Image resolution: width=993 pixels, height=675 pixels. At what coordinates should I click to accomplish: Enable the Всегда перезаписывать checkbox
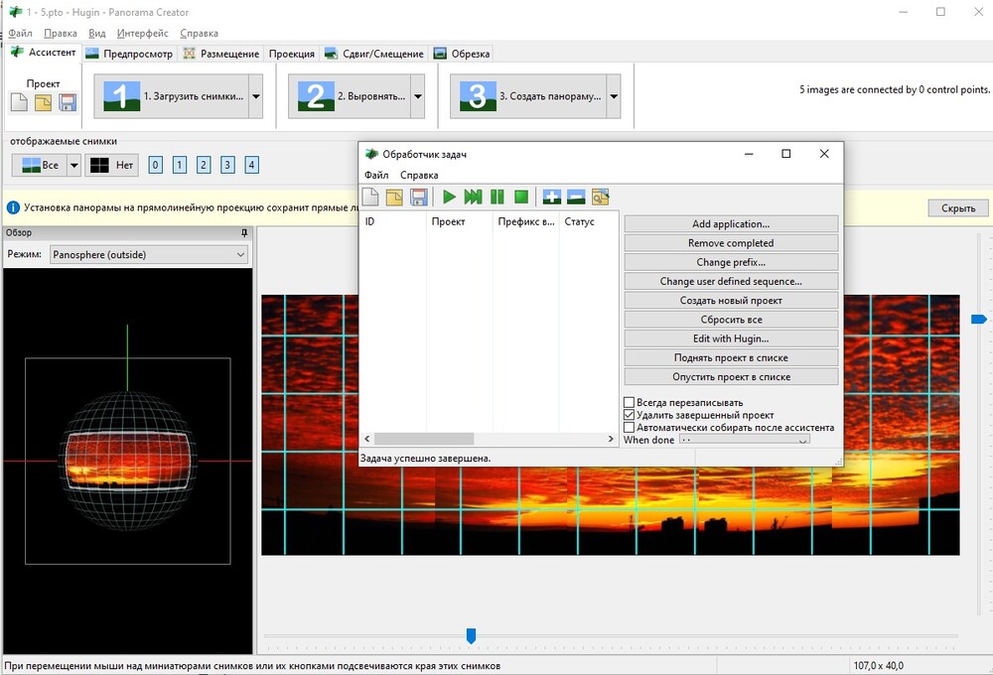[629, 402]
